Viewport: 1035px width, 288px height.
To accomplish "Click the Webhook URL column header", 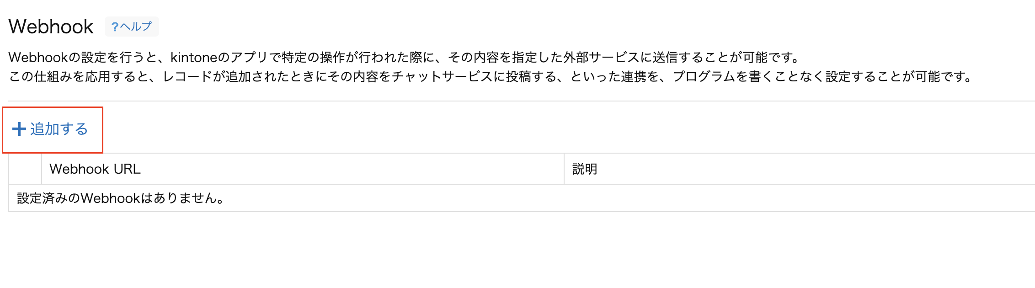I will tap(95, 169).
